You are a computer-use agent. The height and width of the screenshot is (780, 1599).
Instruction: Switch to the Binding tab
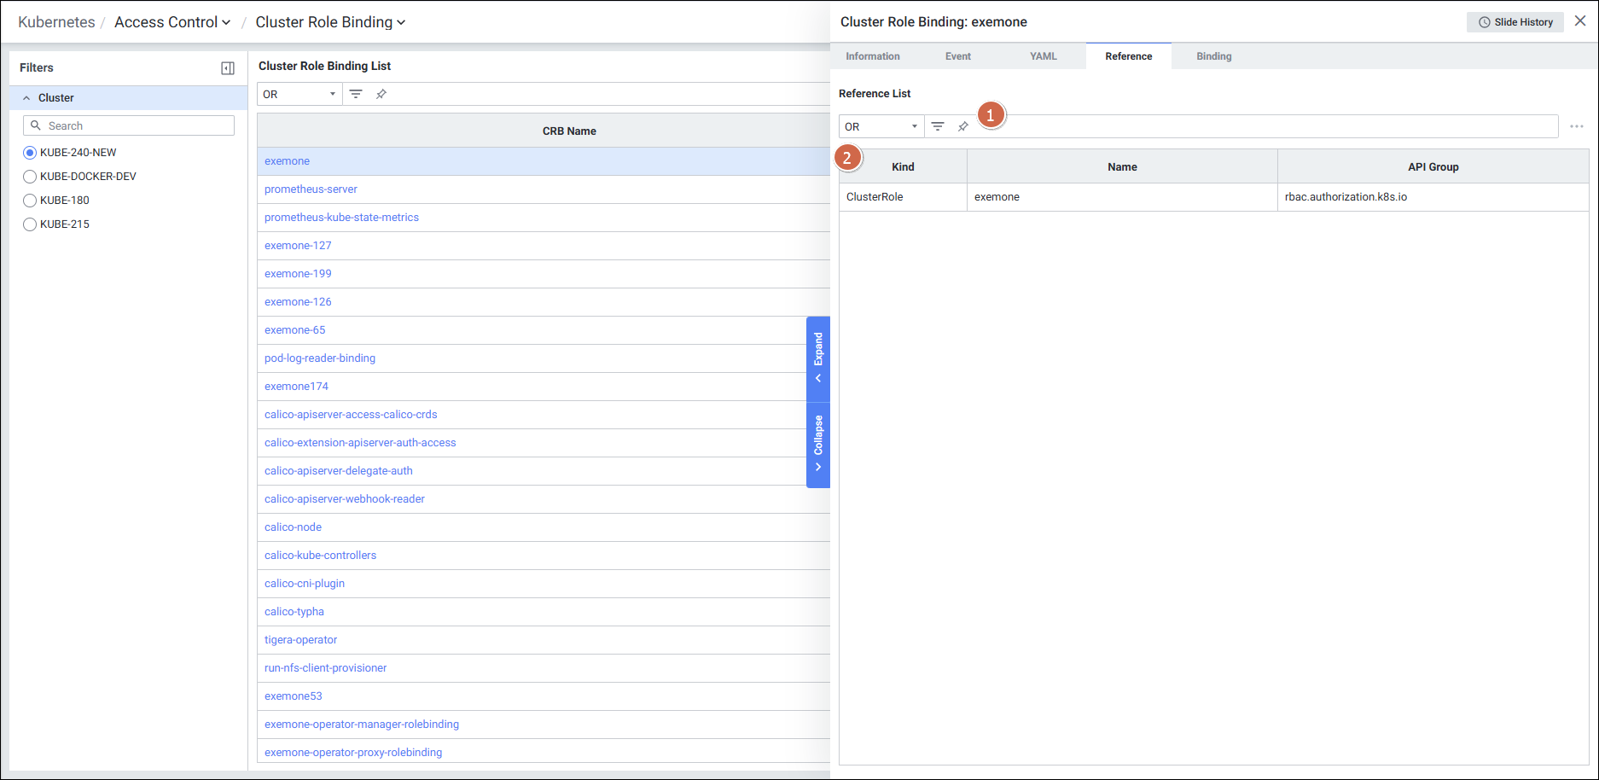[1213, 56]
